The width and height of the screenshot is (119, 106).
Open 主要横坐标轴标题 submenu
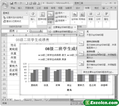pos(62,27)
